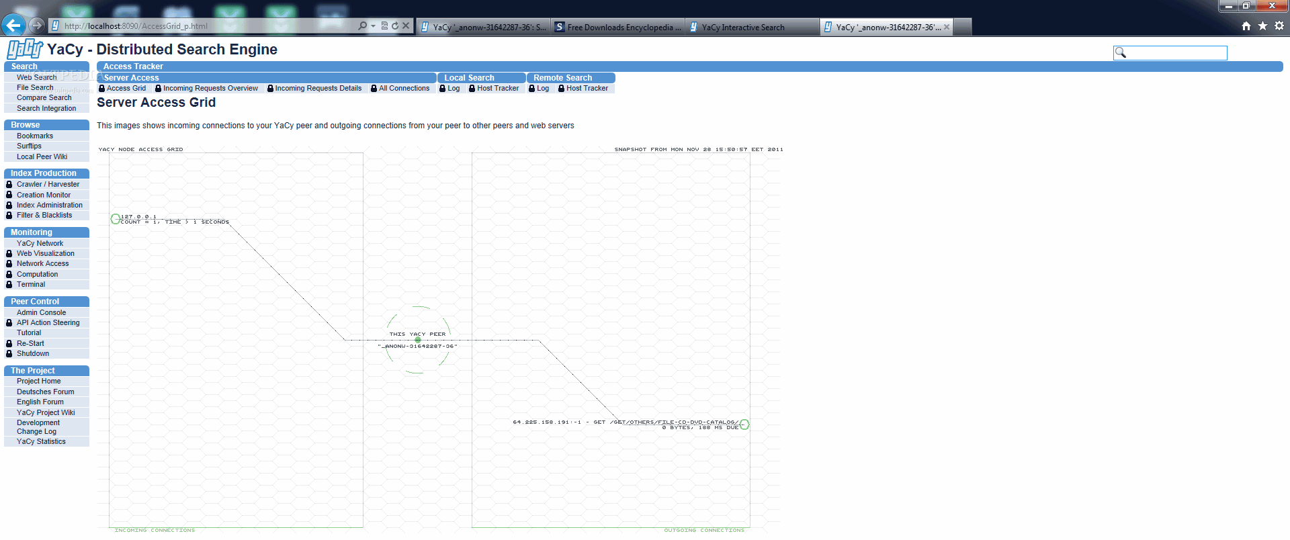
Task: Open the Computation link
Action: [x=38, y=274]
